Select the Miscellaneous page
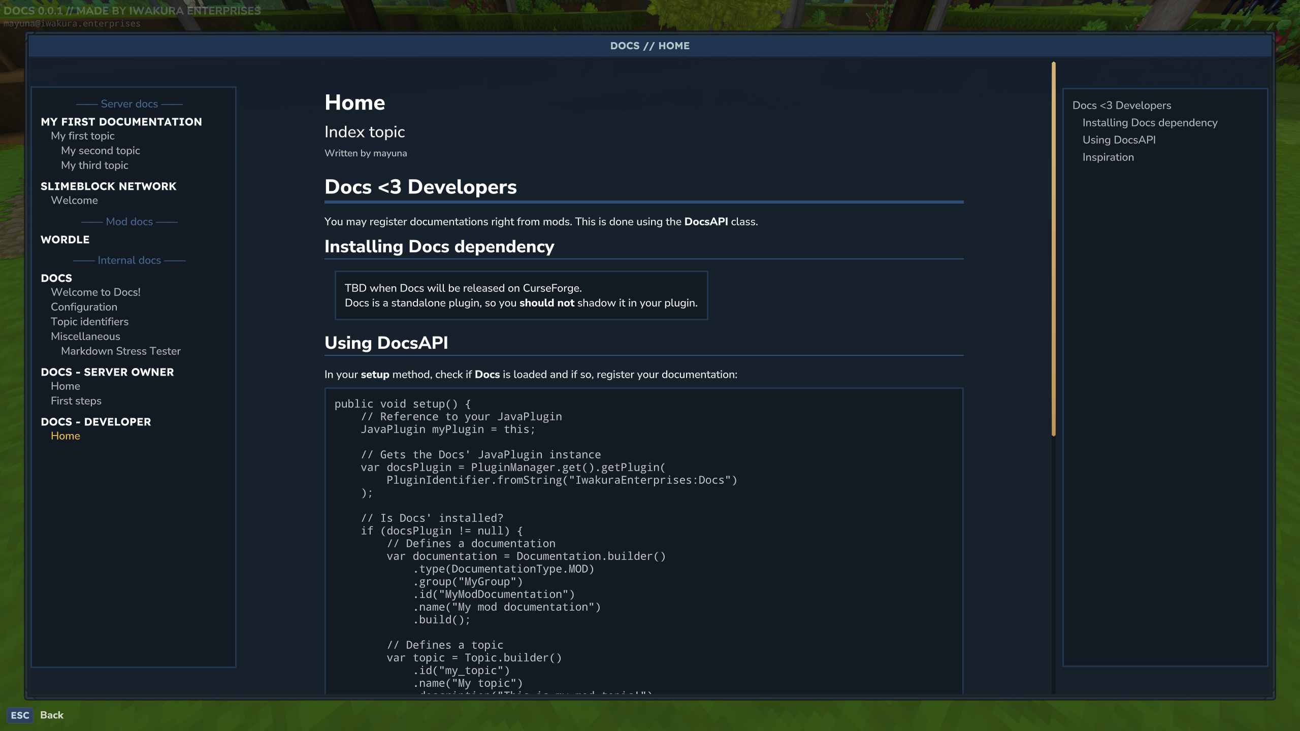The image size is (1300, 731). (85, 336)
